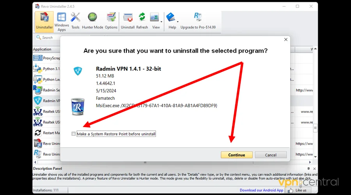Image resolution: width=351 pixels, height=195 pixels.
Task: Select the Uninstaller toolbar icon
Action: (x=44, y=21)
